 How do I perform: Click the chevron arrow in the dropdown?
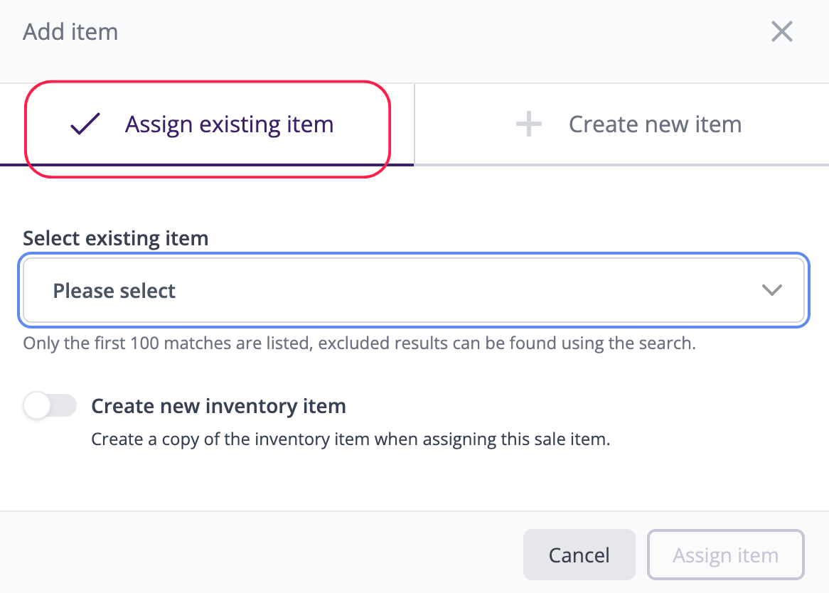point(771,290)
